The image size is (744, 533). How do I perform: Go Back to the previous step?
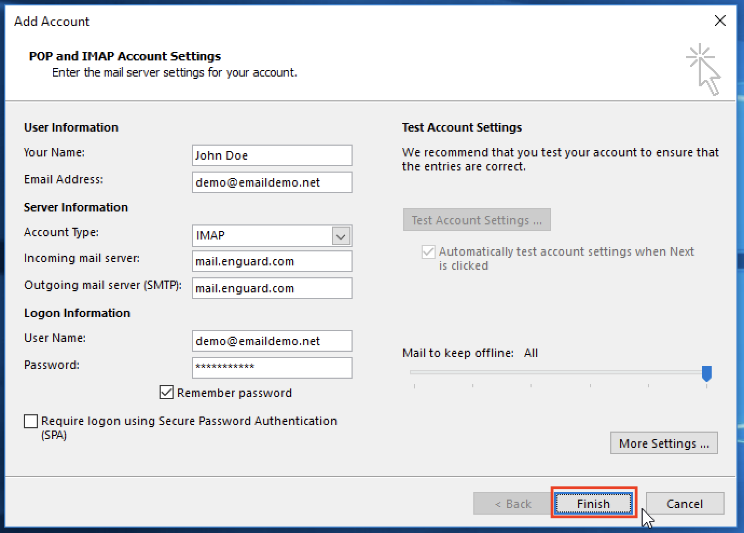[513, 504]
